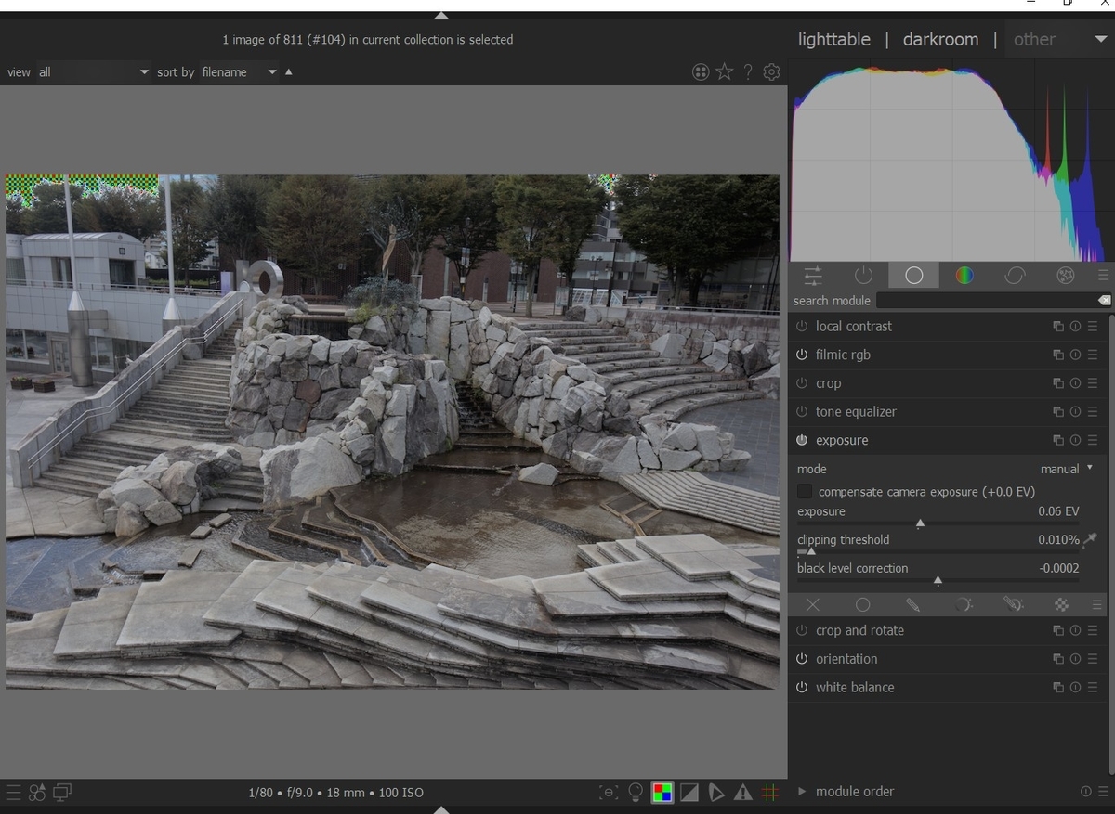Enable compensate camera exposure checkbox
The width and height of the screenshot is (1115, 814).
[x=805, y=491]
